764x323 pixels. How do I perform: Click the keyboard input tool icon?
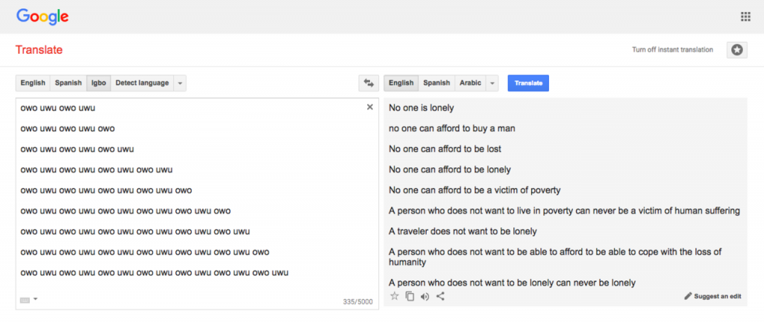click(25, 299)
